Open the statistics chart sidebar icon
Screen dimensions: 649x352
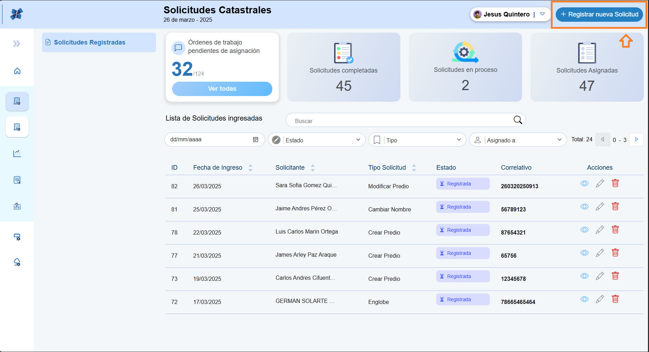[17, 154]
